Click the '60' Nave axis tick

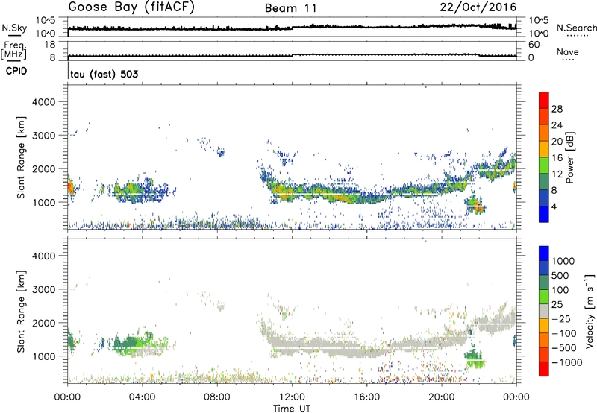pyautogui.click(x=534, y=45)
